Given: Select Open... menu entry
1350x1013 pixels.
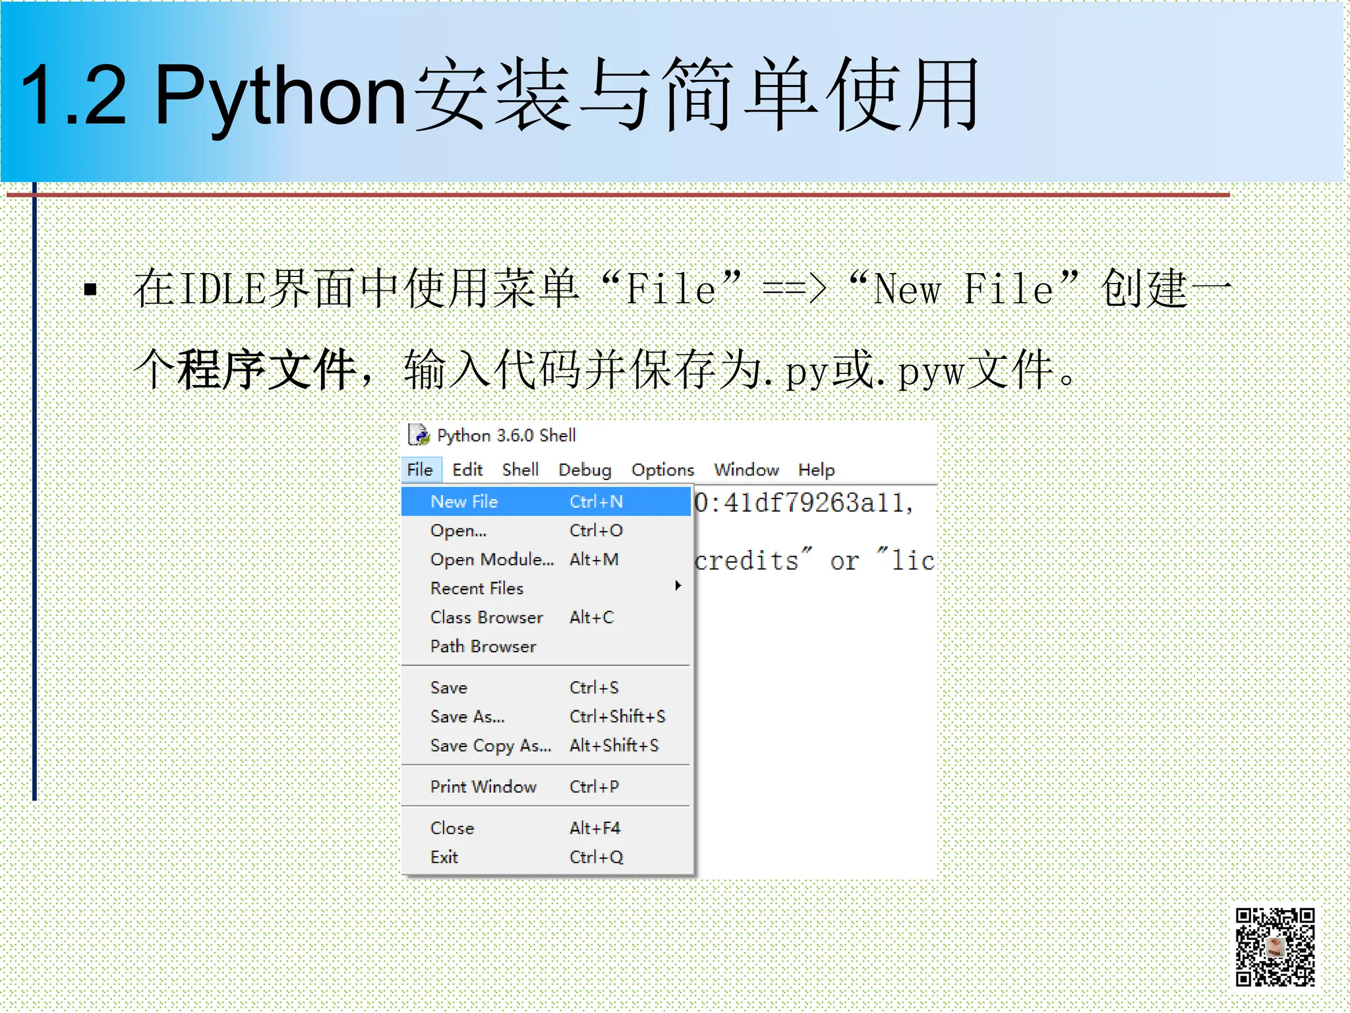Looking at the screenshot, I should [x=546, y=530].
